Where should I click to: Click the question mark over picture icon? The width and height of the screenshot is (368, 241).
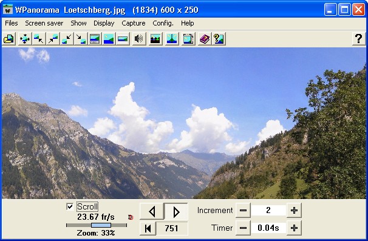tap(219, 39)
